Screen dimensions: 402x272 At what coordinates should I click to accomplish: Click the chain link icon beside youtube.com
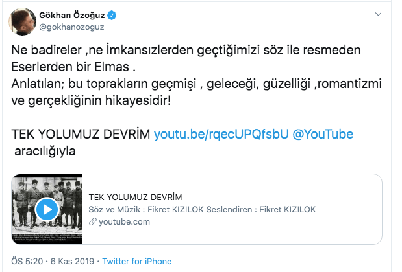[93, 221]
